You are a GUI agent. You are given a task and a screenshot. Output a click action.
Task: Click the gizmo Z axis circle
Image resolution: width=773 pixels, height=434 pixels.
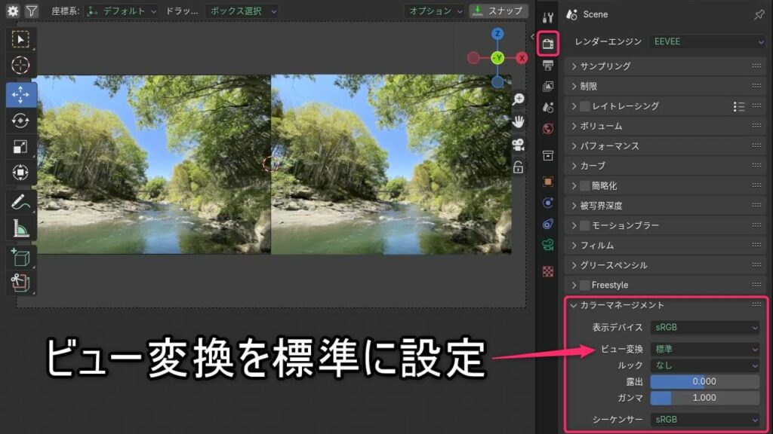497,33
